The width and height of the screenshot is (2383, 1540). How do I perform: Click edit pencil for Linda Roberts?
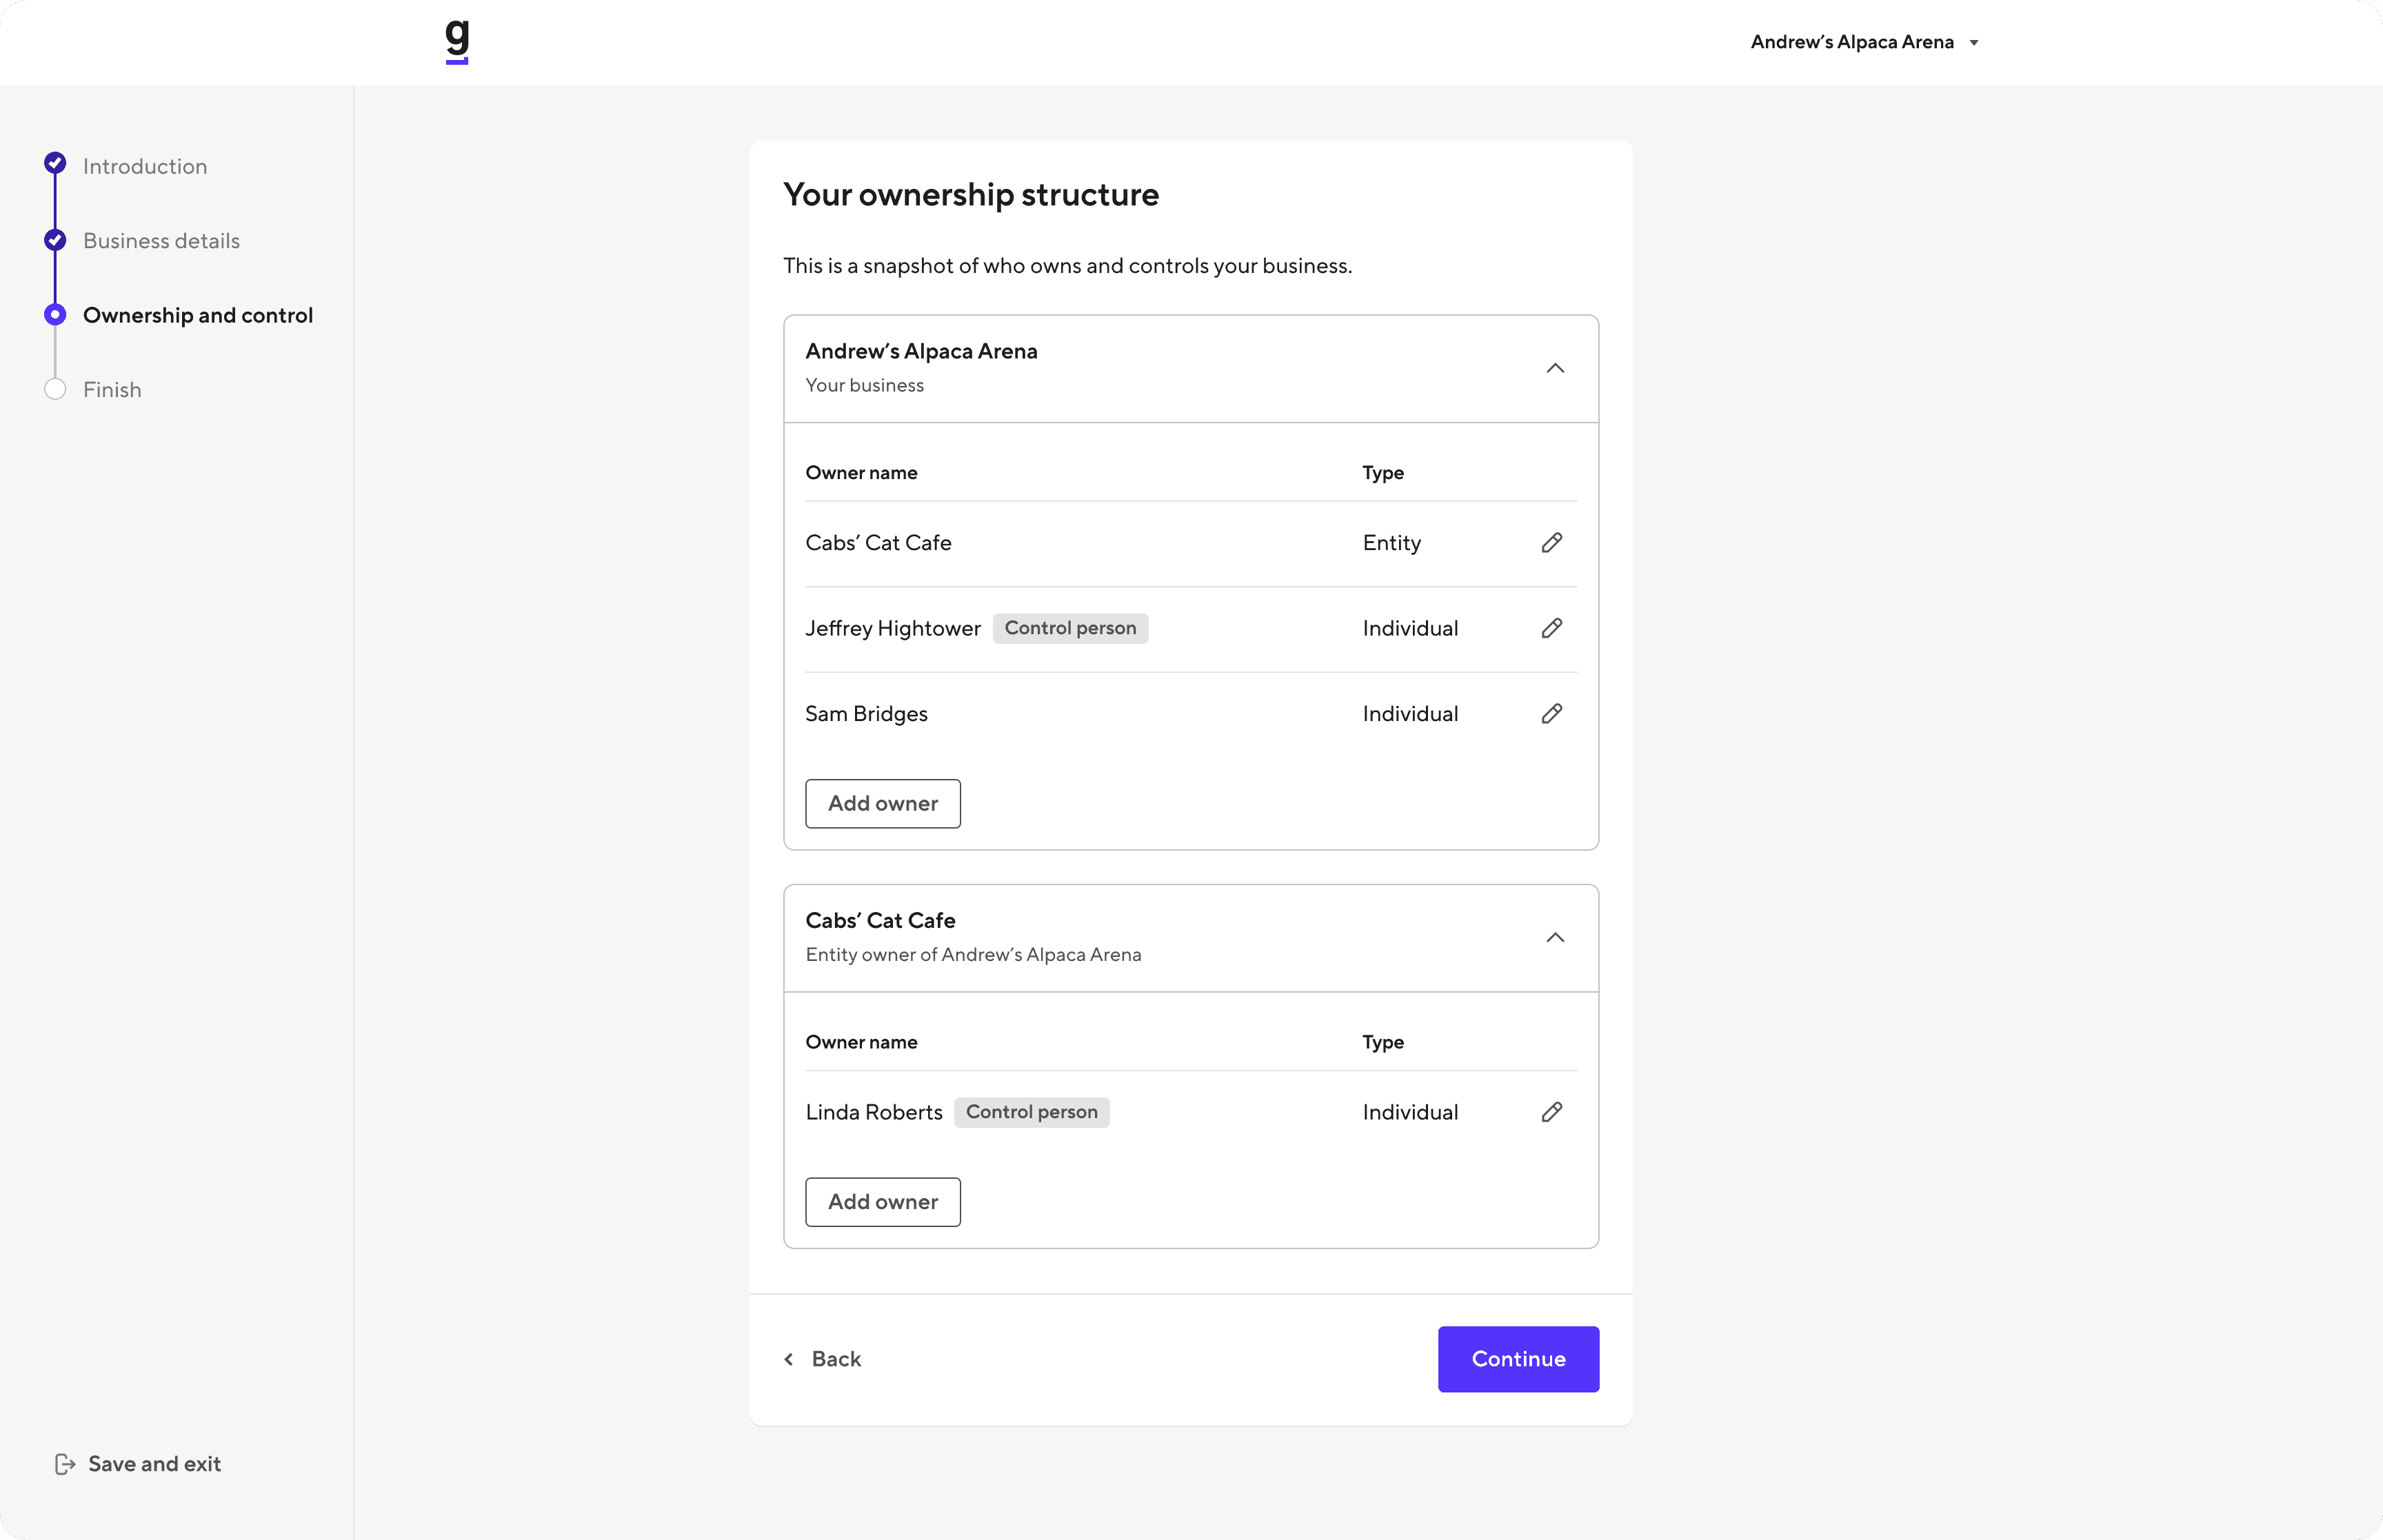coord(1551,1112)
